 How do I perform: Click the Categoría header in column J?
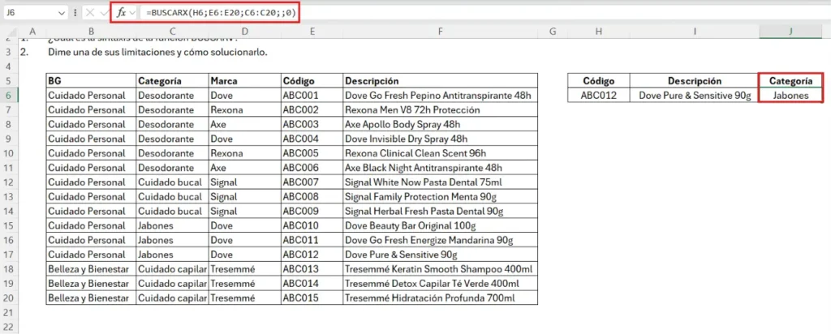click(x=790, y=81)
